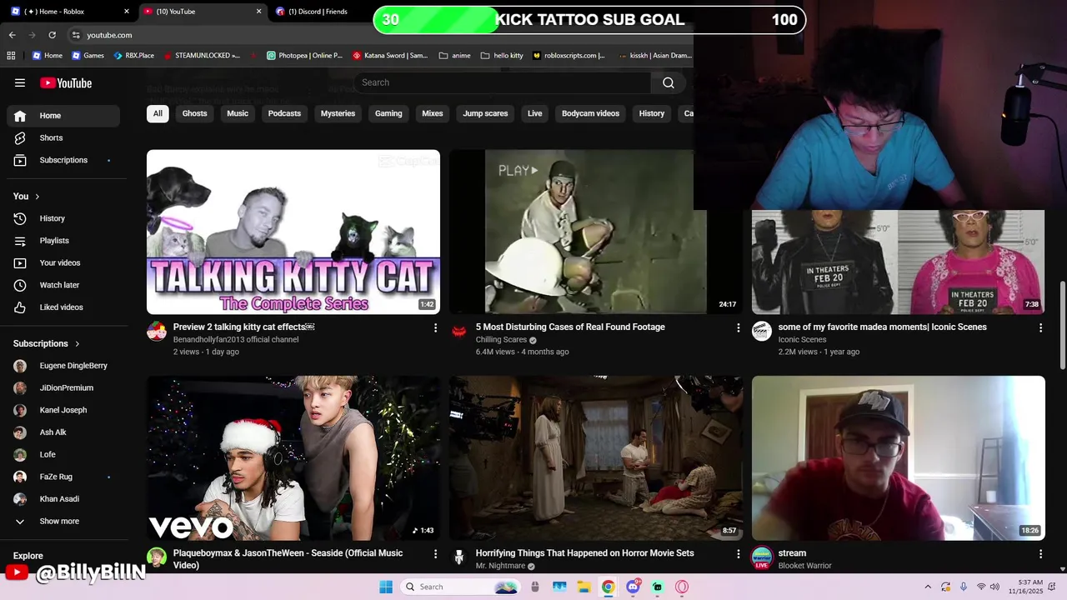Open the Seaside Vevo music video thumbnail
Screen dimensions: 1067x600
click(293, 457)
